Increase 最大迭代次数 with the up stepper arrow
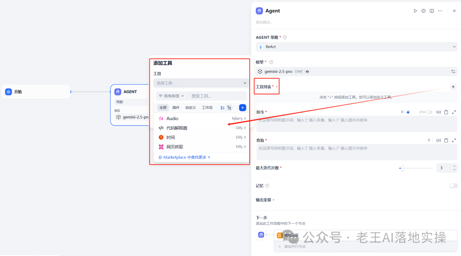Image resolution: width=461 pixels, height=256 pixels. pos(454,166)
